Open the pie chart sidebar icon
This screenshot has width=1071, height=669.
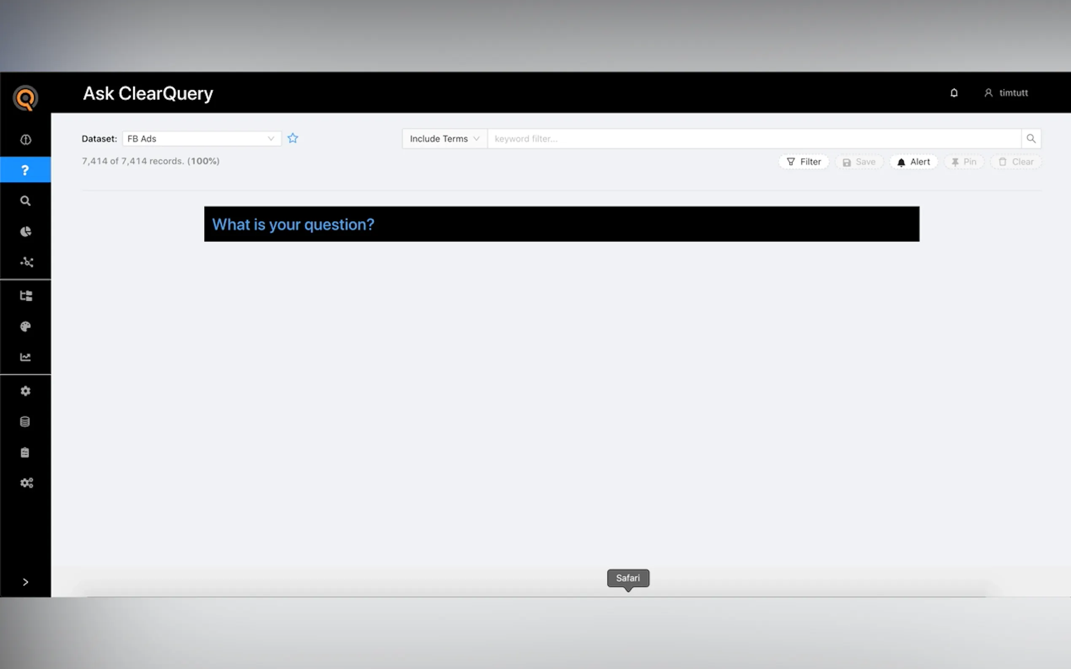coord(25,231)
